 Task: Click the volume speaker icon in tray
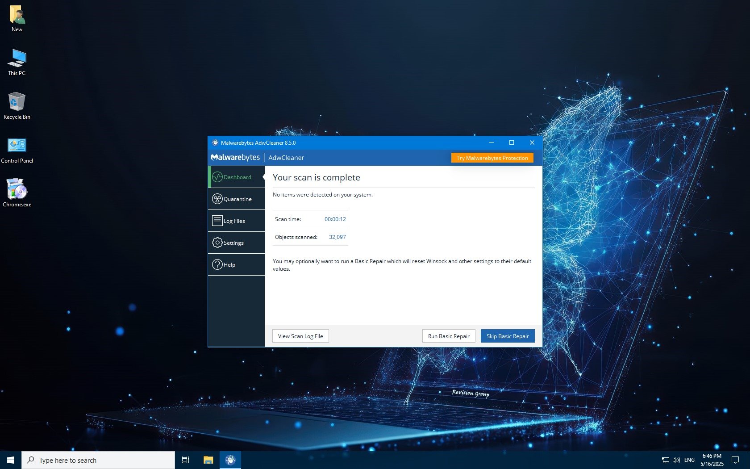(676, 460)
